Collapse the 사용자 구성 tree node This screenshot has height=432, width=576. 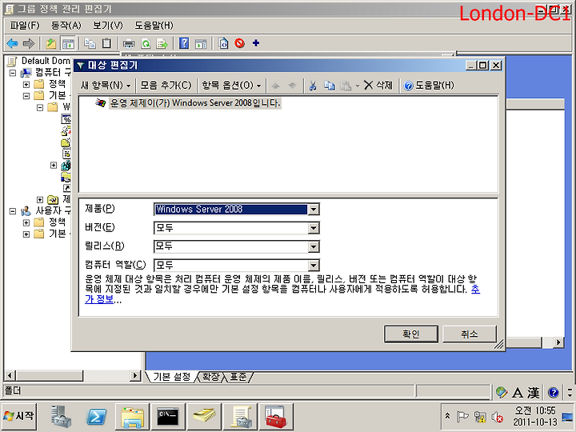point(13,211)
